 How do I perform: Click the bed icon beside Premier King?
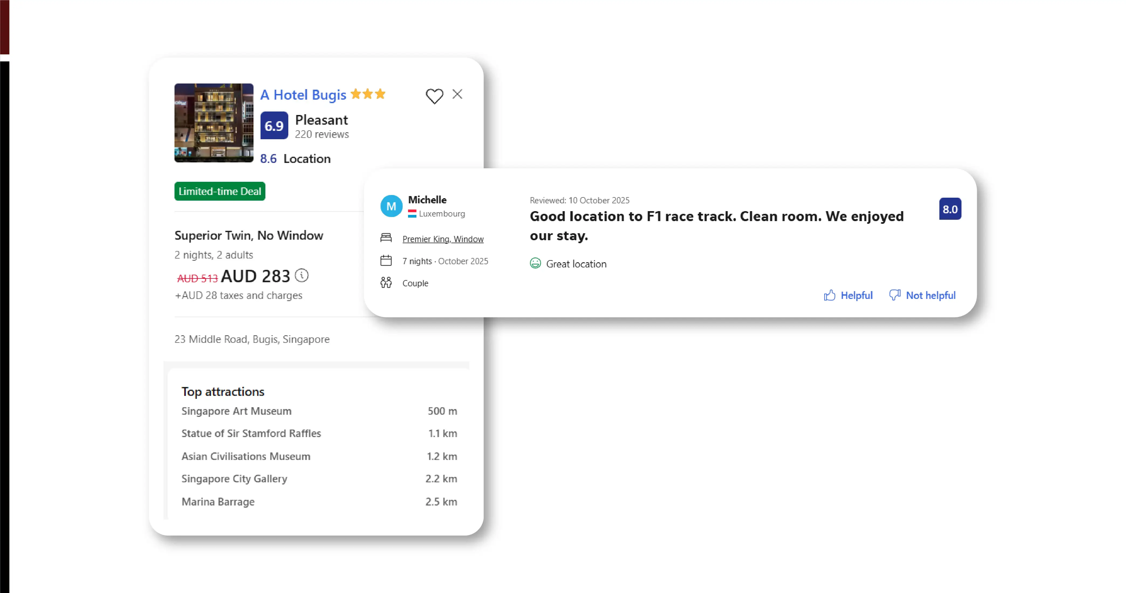coord(385,238)
